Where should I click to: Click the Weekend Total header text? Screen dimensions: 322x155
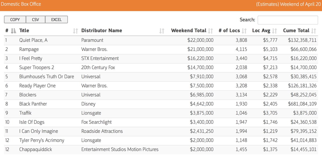[189, 31]
